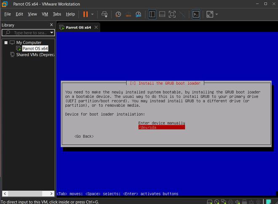Open the VM menu
278x204 pixels.
click(45, 14)
